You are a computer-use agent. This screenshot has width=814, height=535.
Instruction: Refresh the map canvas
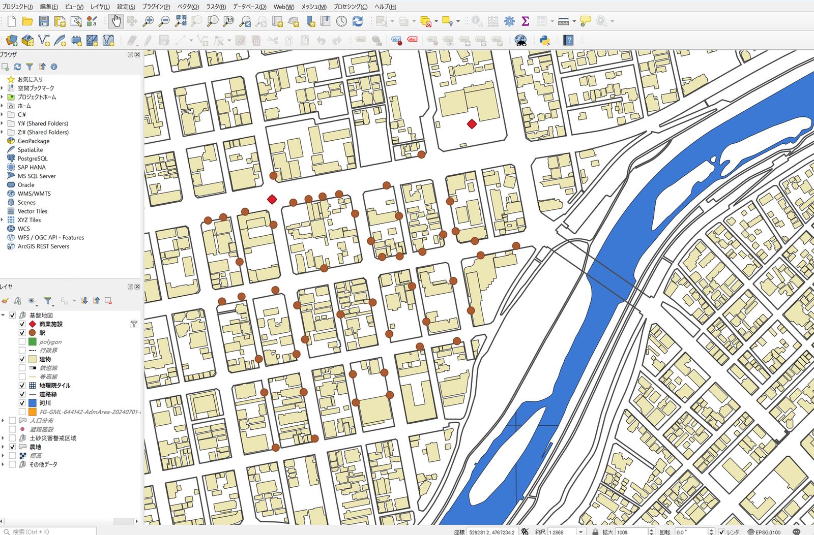tap(358, 21)
